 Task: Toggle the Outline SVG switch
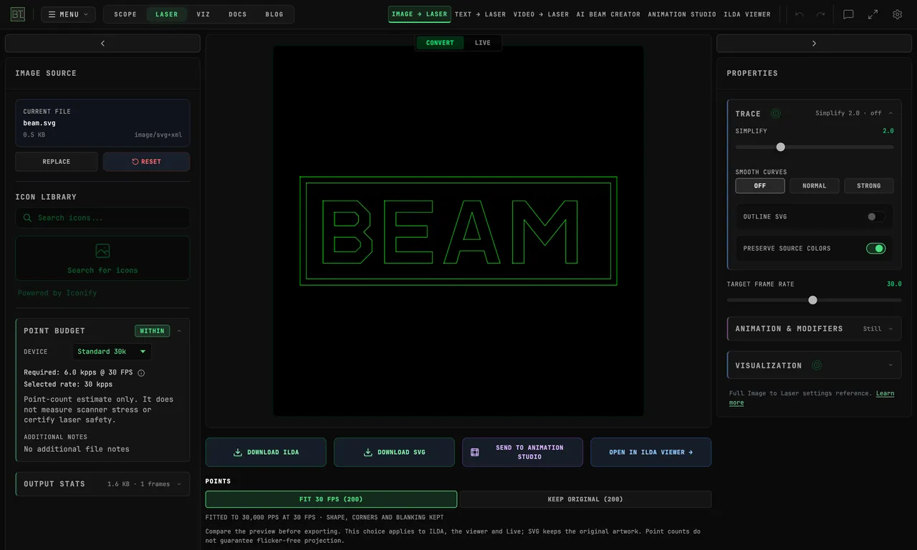(x=875, y=216)
